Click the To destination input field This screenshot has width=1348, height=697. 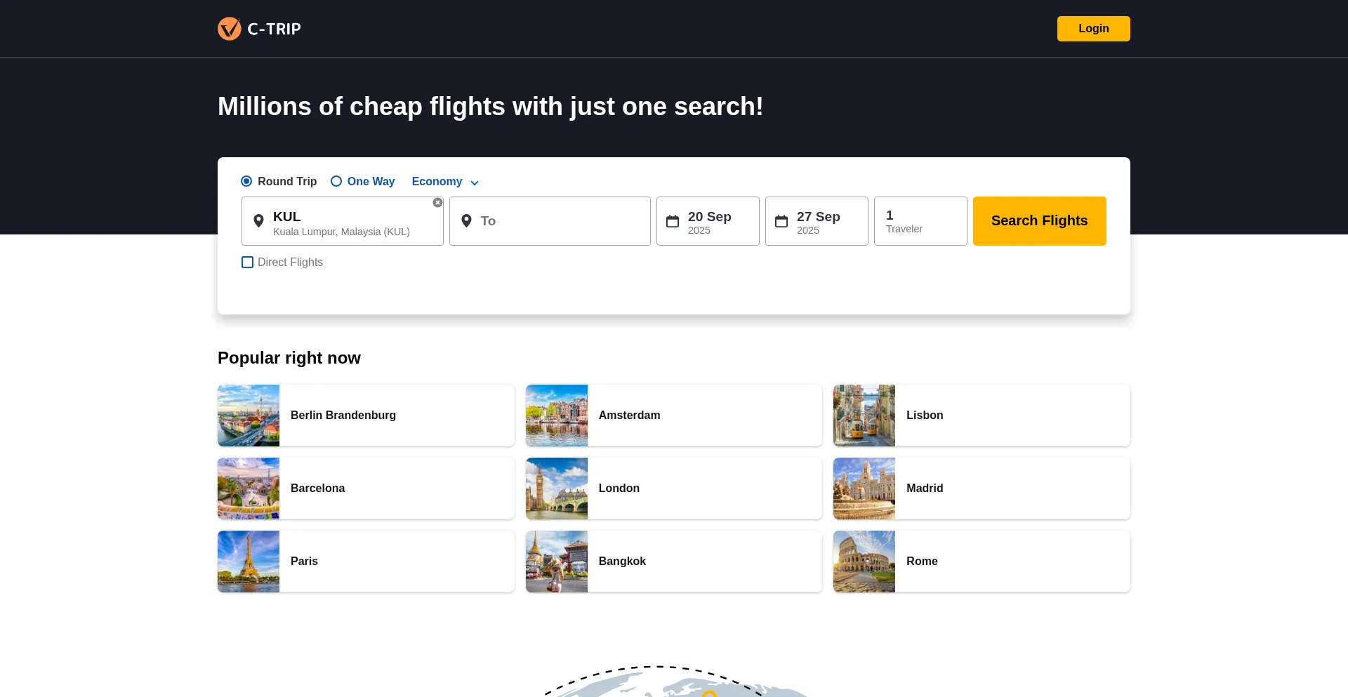(550, 221)
